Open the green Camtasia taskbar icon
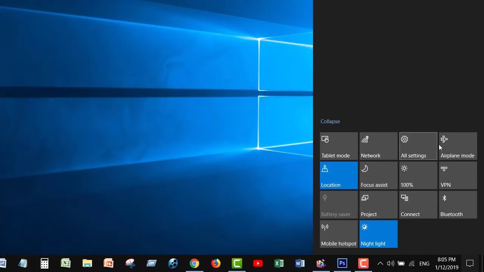Viewport: 484px width, 272px height. tap(237, 263)
